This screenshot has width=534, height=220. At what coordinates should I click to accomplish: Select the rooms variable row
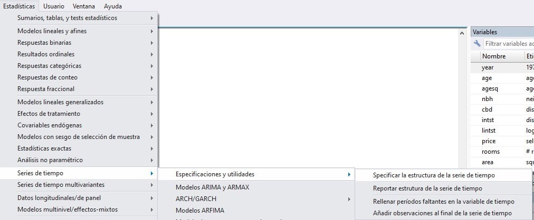pyautogui.click(x=491, y=152)
